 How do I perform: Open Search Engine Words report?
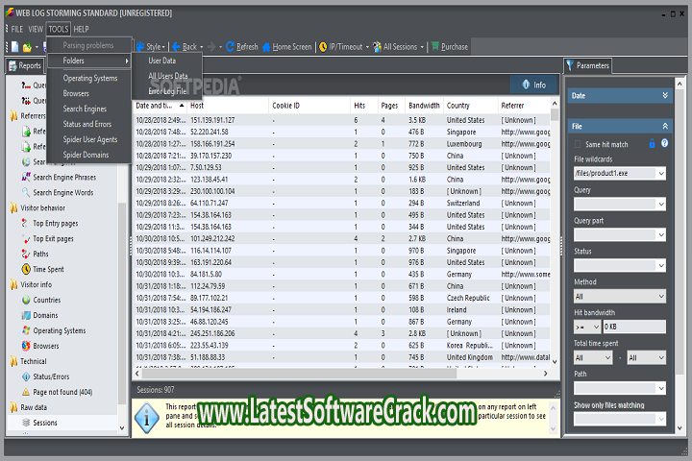(63, 193)
